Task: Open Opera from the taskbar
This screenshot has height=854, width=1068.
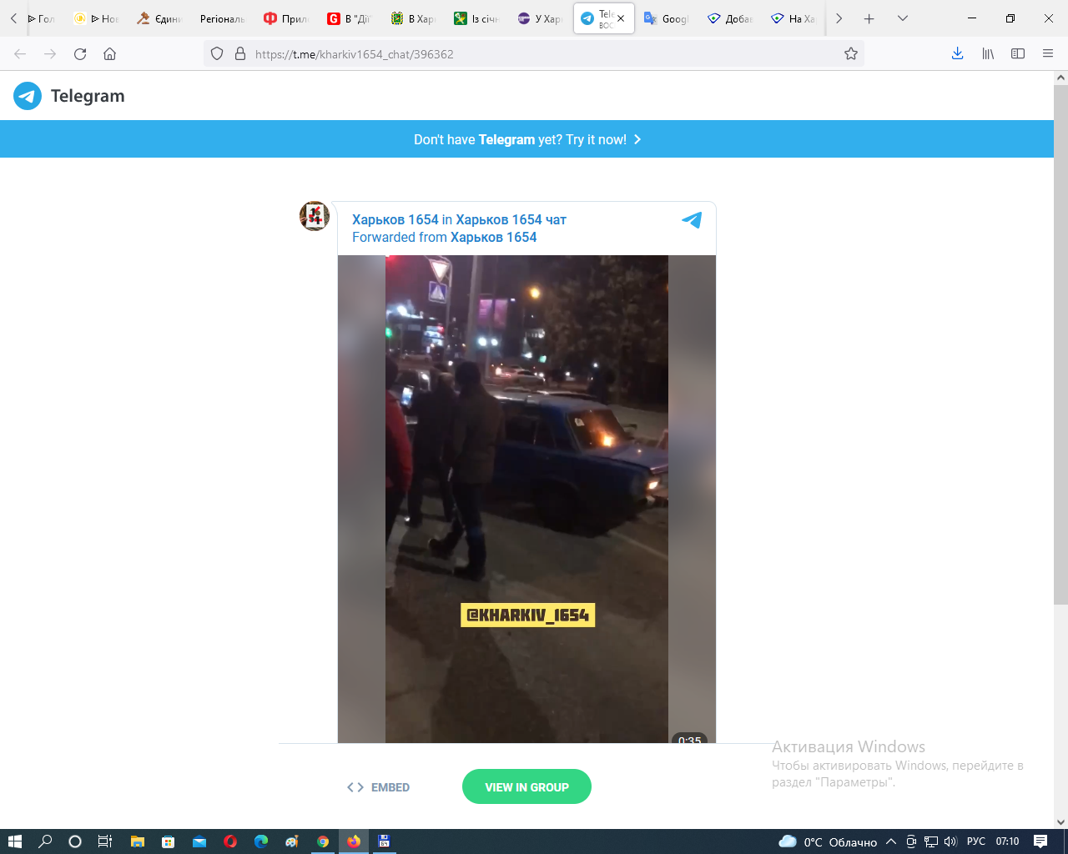Action: point(230,841)
